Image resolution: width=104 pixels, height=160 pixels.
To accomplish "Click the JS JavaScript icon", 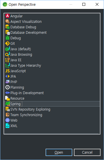I will coord(8,71).
